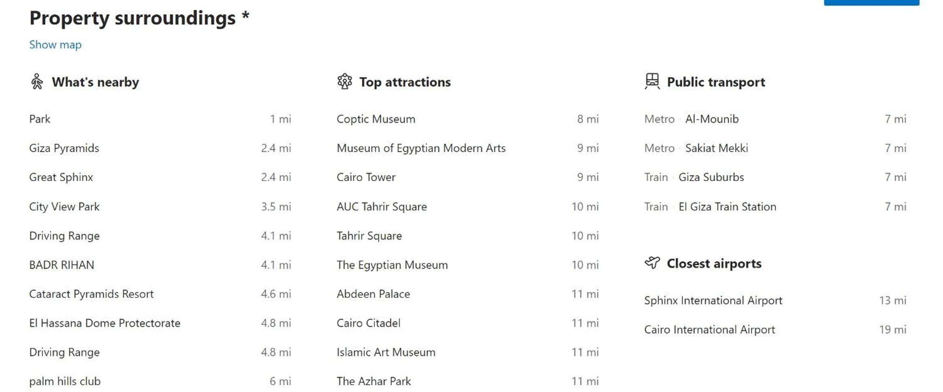Viewport: 943px width, 392px height.
Task: Click The Egyptian Museum entry
Action: (392, 265)
